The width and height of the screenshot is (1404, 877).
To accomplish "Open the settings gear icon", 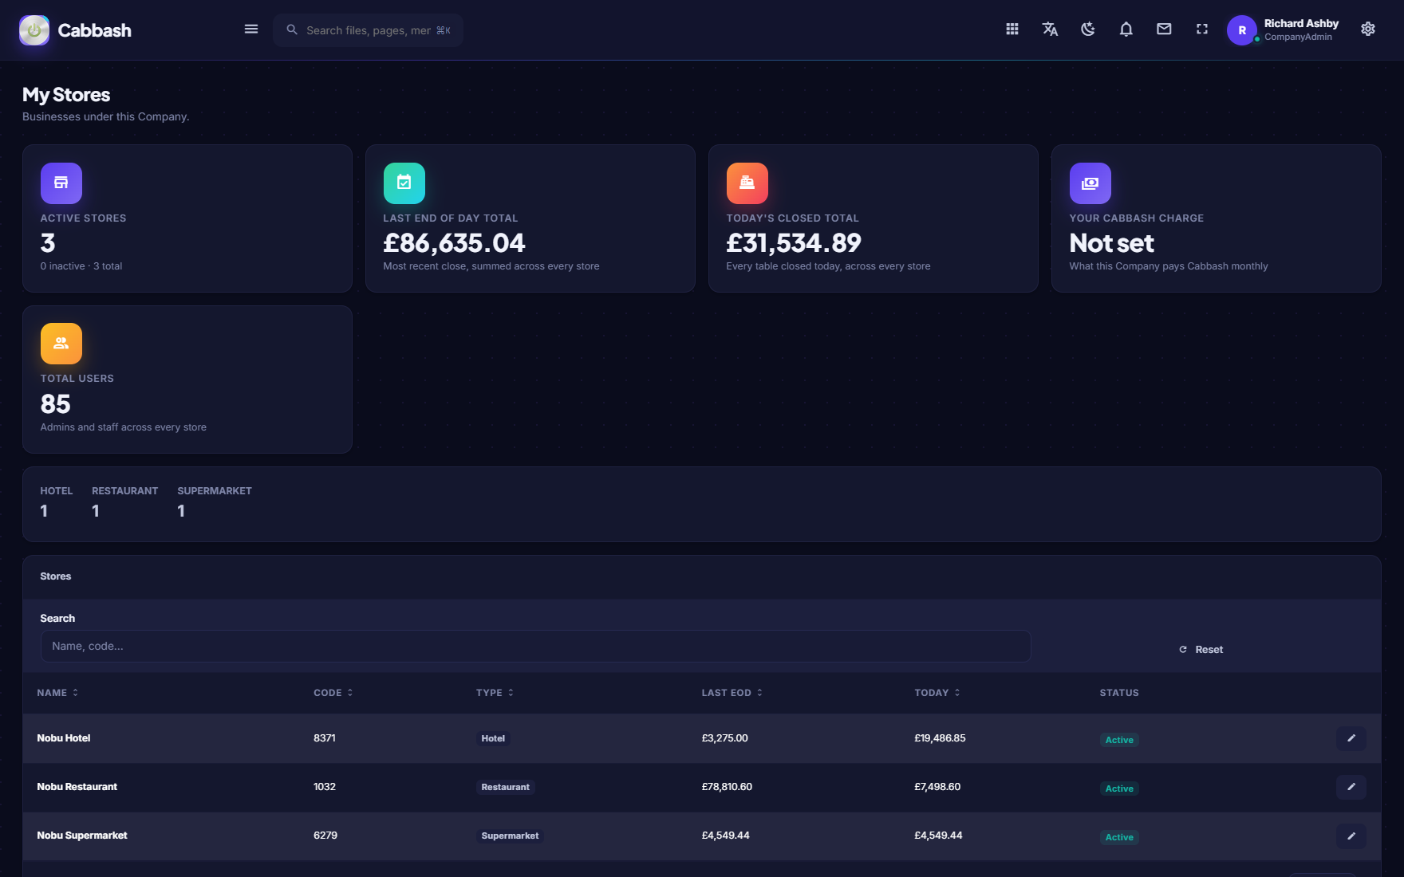I will click(x=1368, y=29).
